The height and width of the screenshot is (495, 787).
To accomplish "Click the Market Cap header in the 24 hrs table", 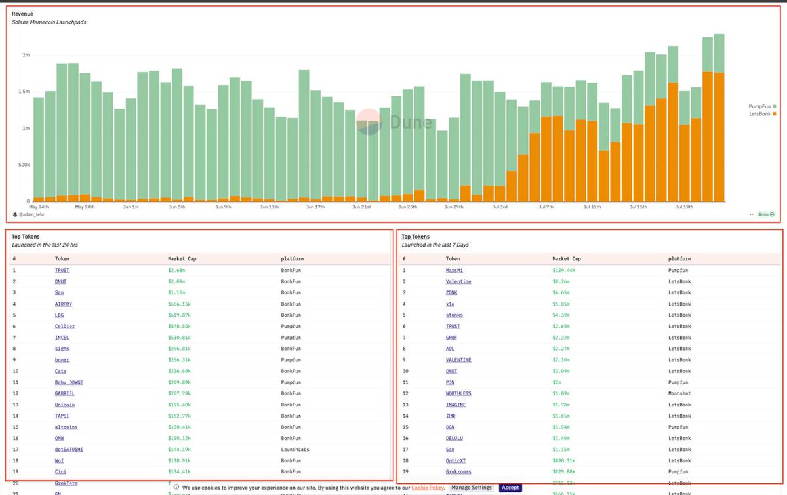I will [x=182, y=258].
